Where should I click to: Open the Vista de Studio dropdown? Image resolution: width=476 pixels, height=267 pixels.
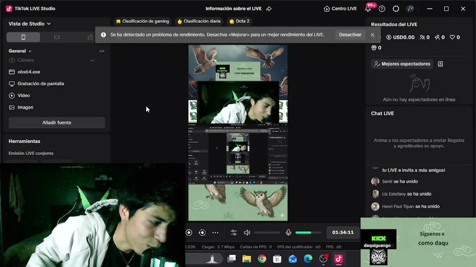coord(30,24)
